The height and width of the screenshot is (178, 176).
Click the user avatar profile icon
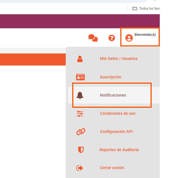pyautogui.click(x=129, y=38)
